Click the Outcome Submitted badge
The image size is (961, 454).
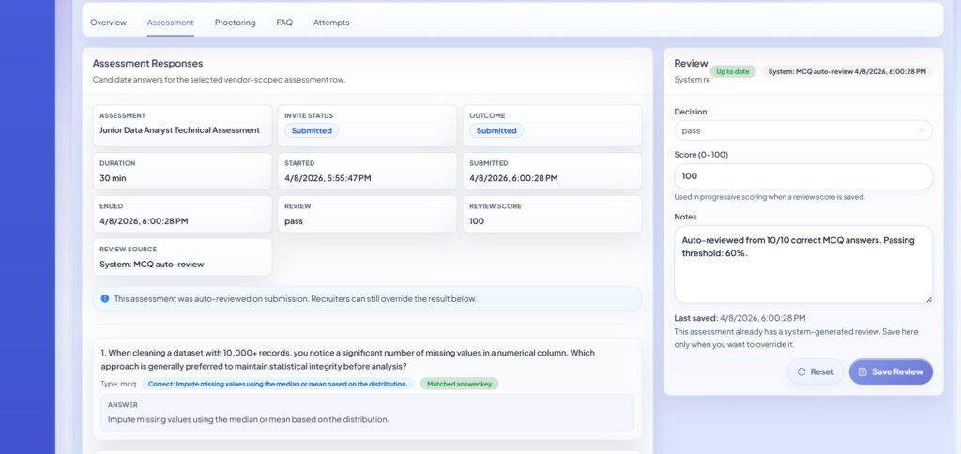(x=496, y=130)
